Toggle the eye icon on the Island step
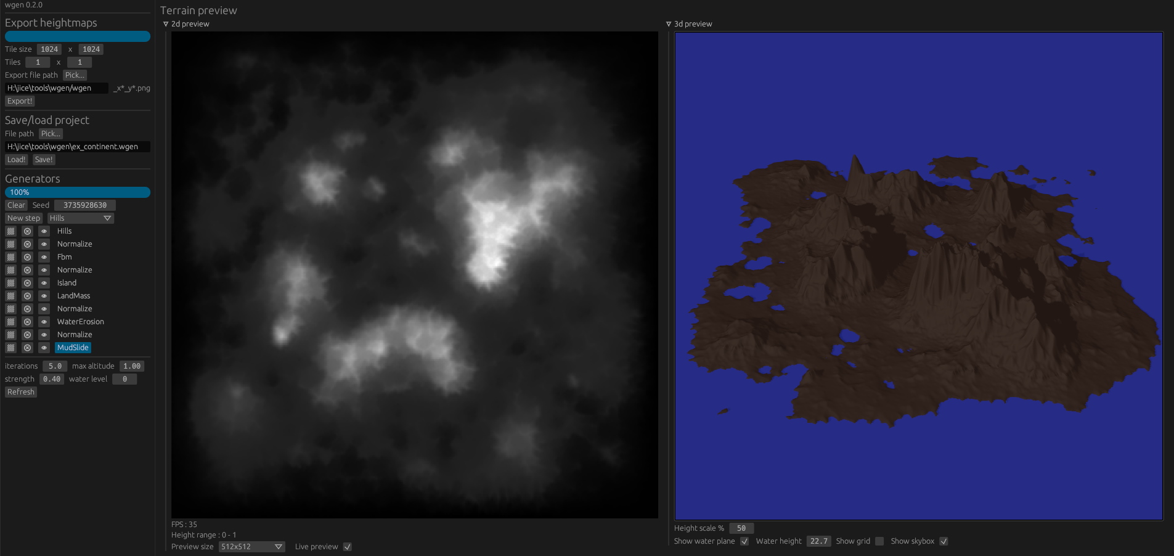Screen dimensions: 1174x556 pyautogui.click(x=44, y=283)
